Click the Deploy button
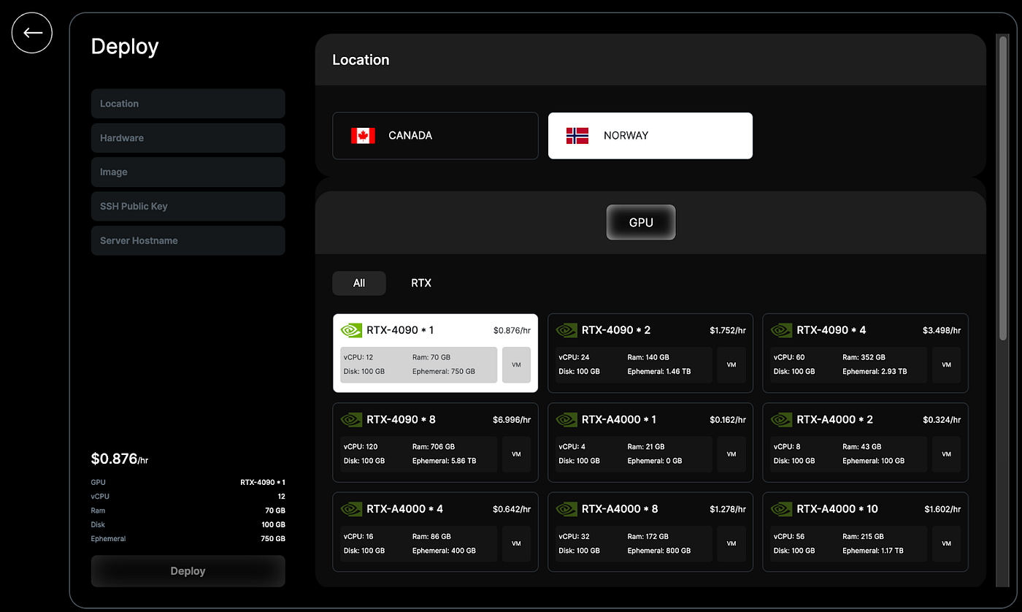 click(188, 571)
